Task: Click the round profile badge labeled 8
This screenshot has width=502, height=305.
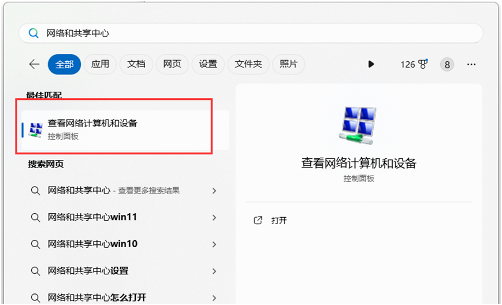Action: pyautogui.click(x=447, y=65)
